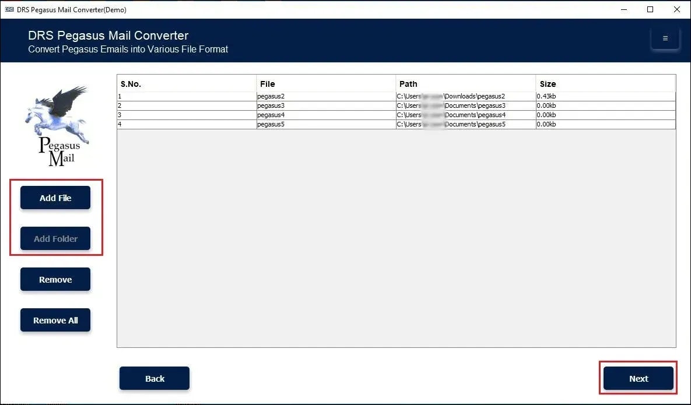Click the Pegasus Mail logo image

pos(58,127)
